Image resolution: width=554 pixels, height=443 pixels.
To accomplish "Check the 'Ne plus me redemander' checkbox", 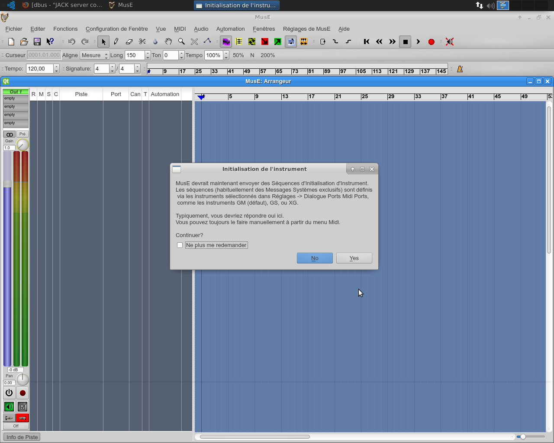I will [180, 245].
